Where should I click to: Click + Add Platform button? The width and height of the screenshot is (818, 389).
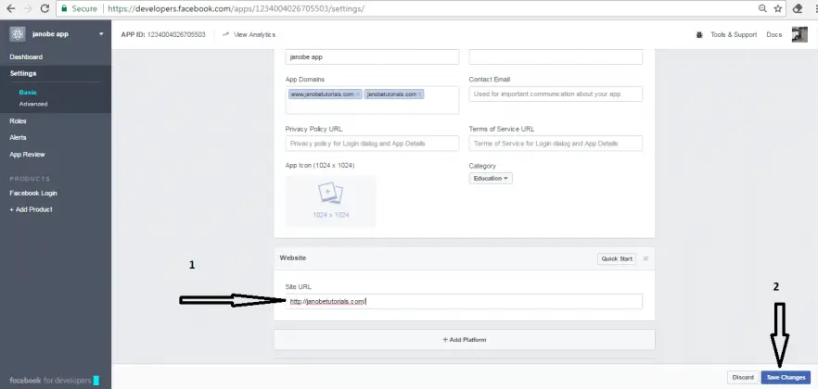pyautogui.click(x=465, y=340)
